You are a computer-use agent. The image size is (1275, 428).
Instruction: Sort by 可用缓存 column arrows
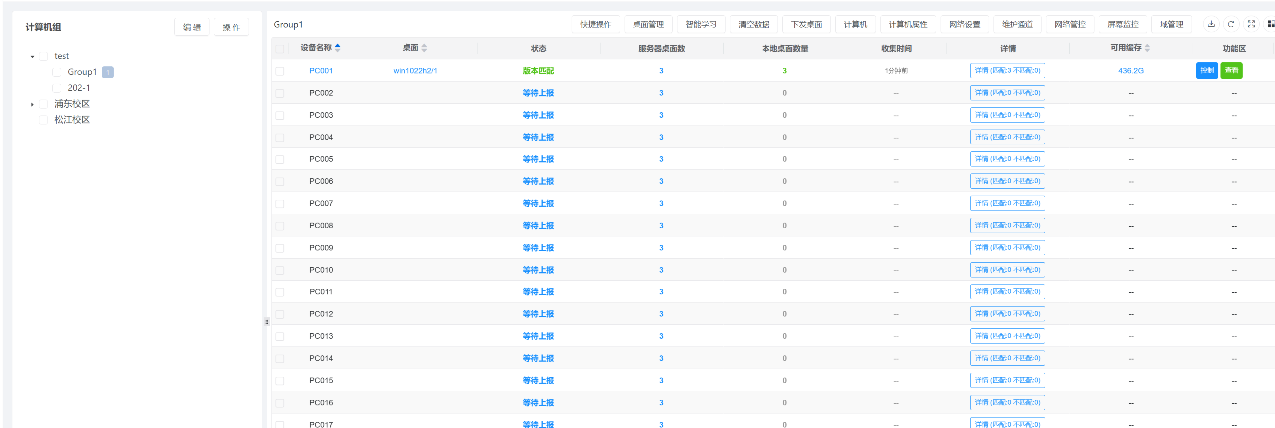point(1147,48)
